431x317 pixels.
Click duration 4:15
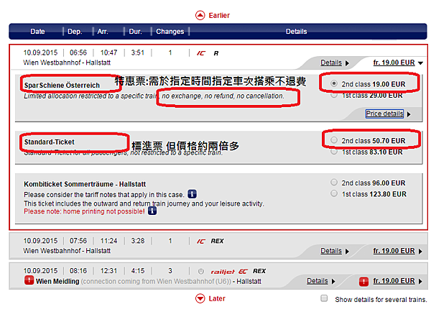click(x=138, y=271)
